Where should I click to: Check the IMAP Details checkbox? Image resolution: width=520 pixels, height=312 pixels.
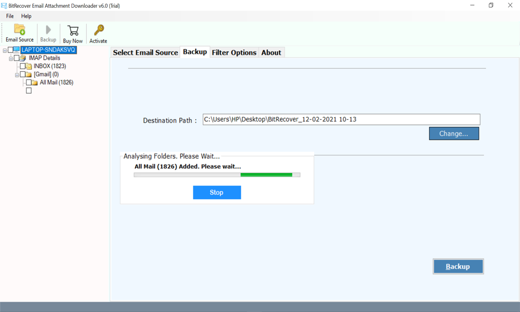(x=17, y=58)
